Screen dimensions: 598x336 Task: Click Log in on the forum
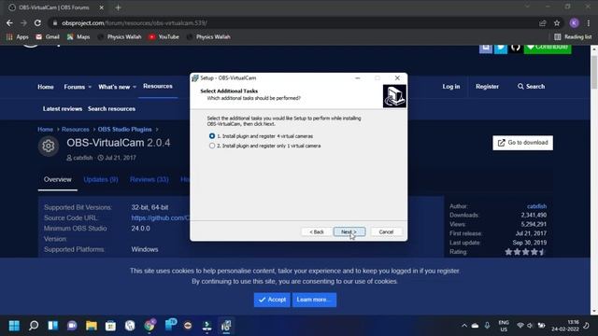pyautogui.click(x=450, y=87)
